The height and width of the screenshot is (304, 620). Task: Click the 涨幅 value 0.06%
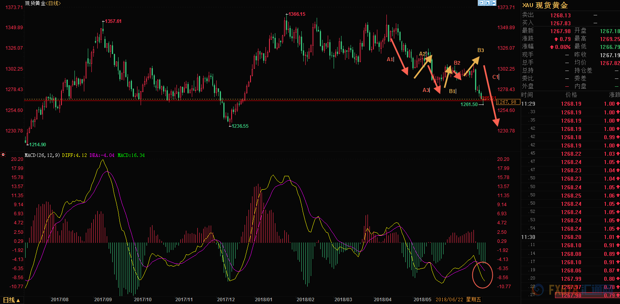(562, 47)
